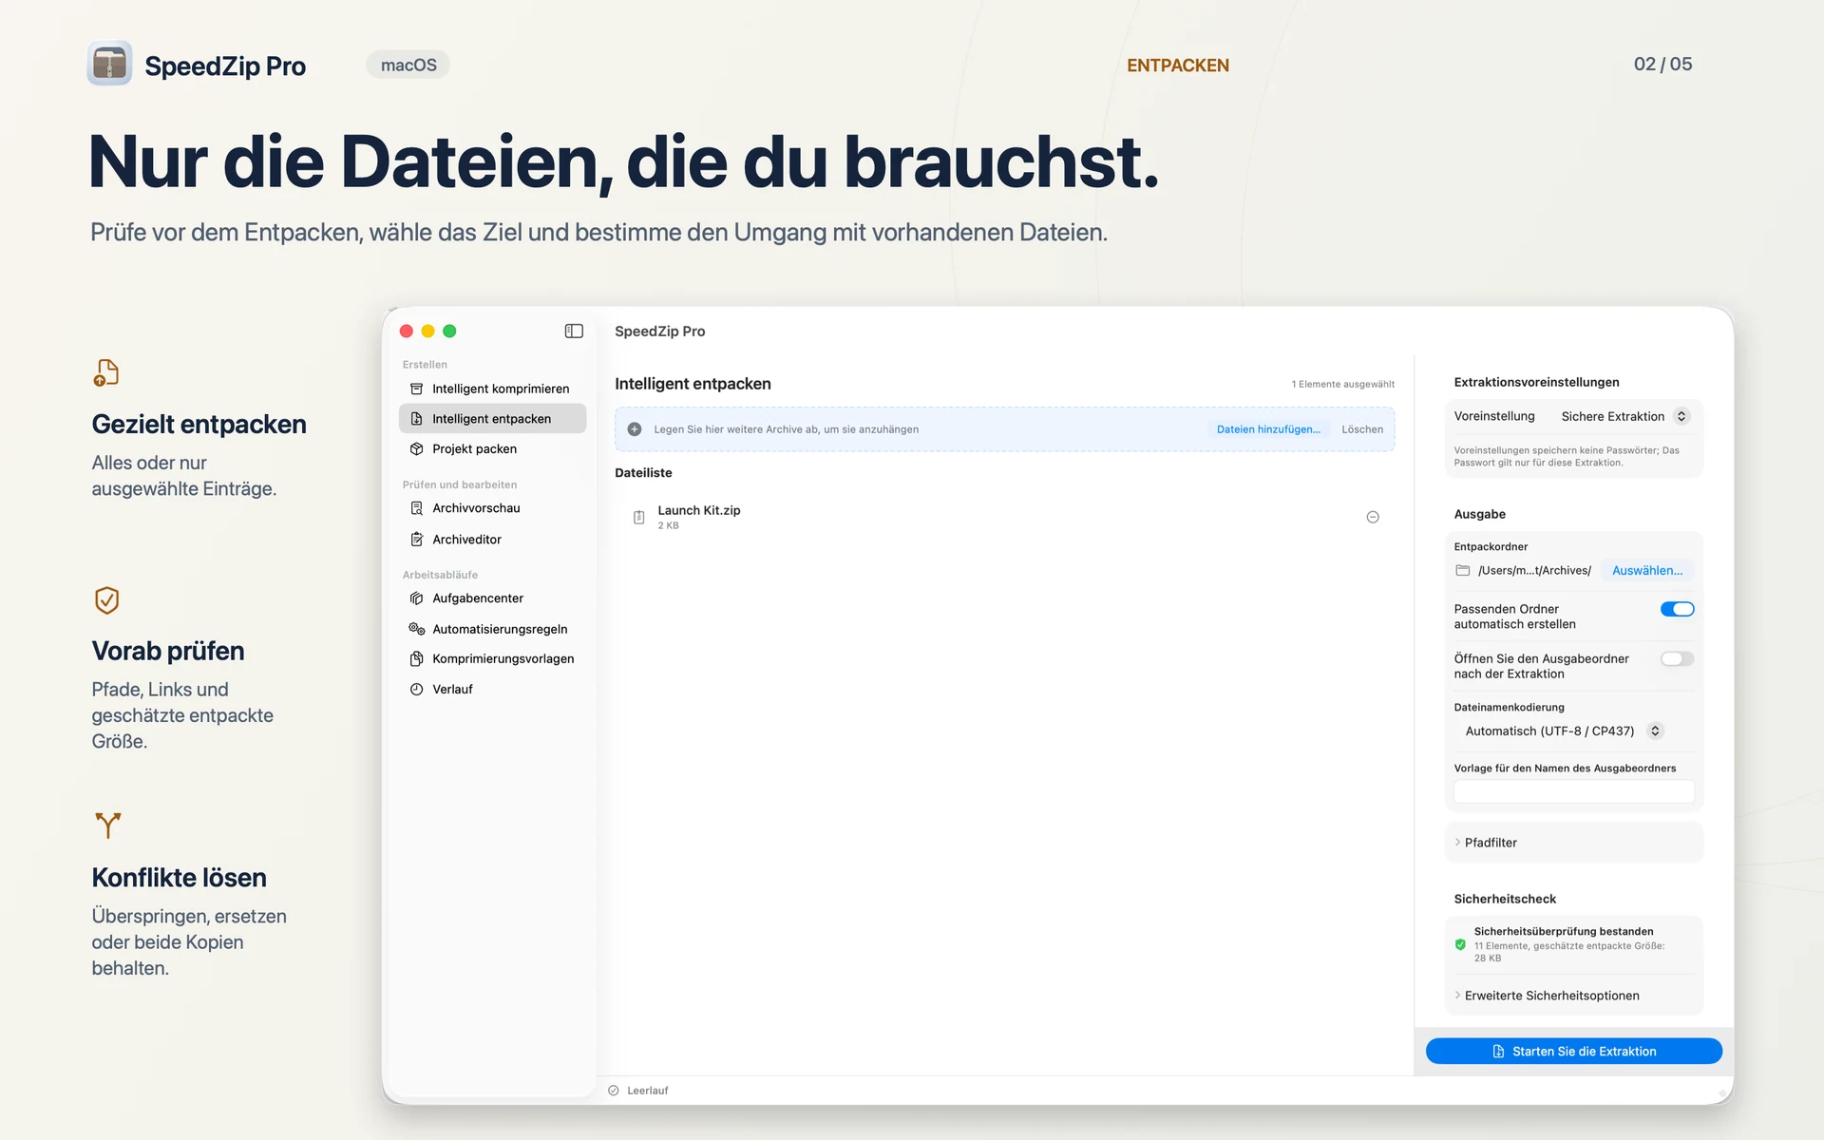
Task: Click the SpeedZip Pro window title
Action: 659,332
